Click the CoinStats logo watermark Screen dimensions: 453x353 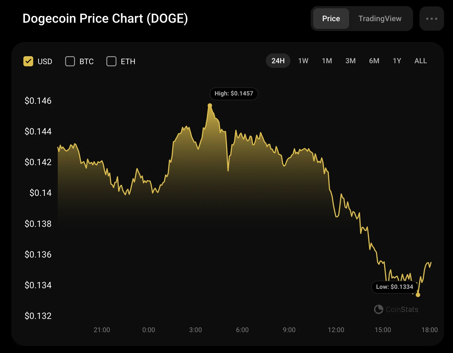pyautogui.click(x=396, y=309)
